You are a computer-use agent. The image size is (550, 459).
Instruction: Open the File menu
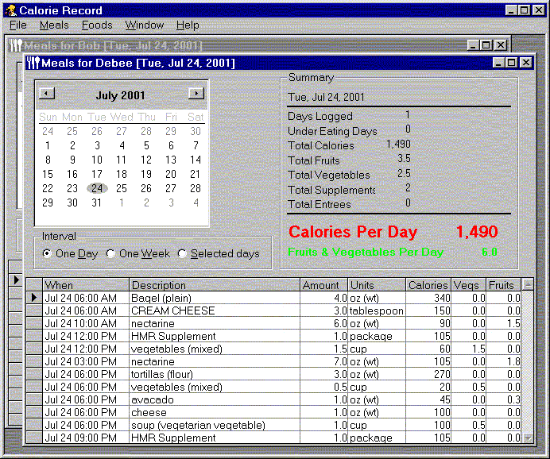[18, 25]
